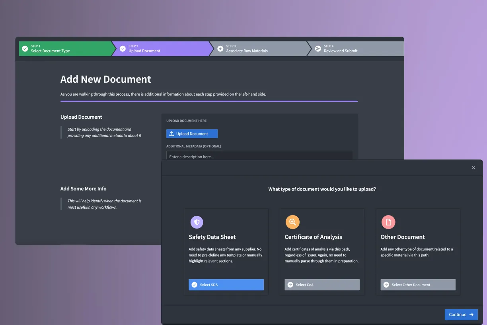The width and height of the screenshot is (487, 325).
Task: Go to Associate Raw Materials step
Action: pos(247,51)
